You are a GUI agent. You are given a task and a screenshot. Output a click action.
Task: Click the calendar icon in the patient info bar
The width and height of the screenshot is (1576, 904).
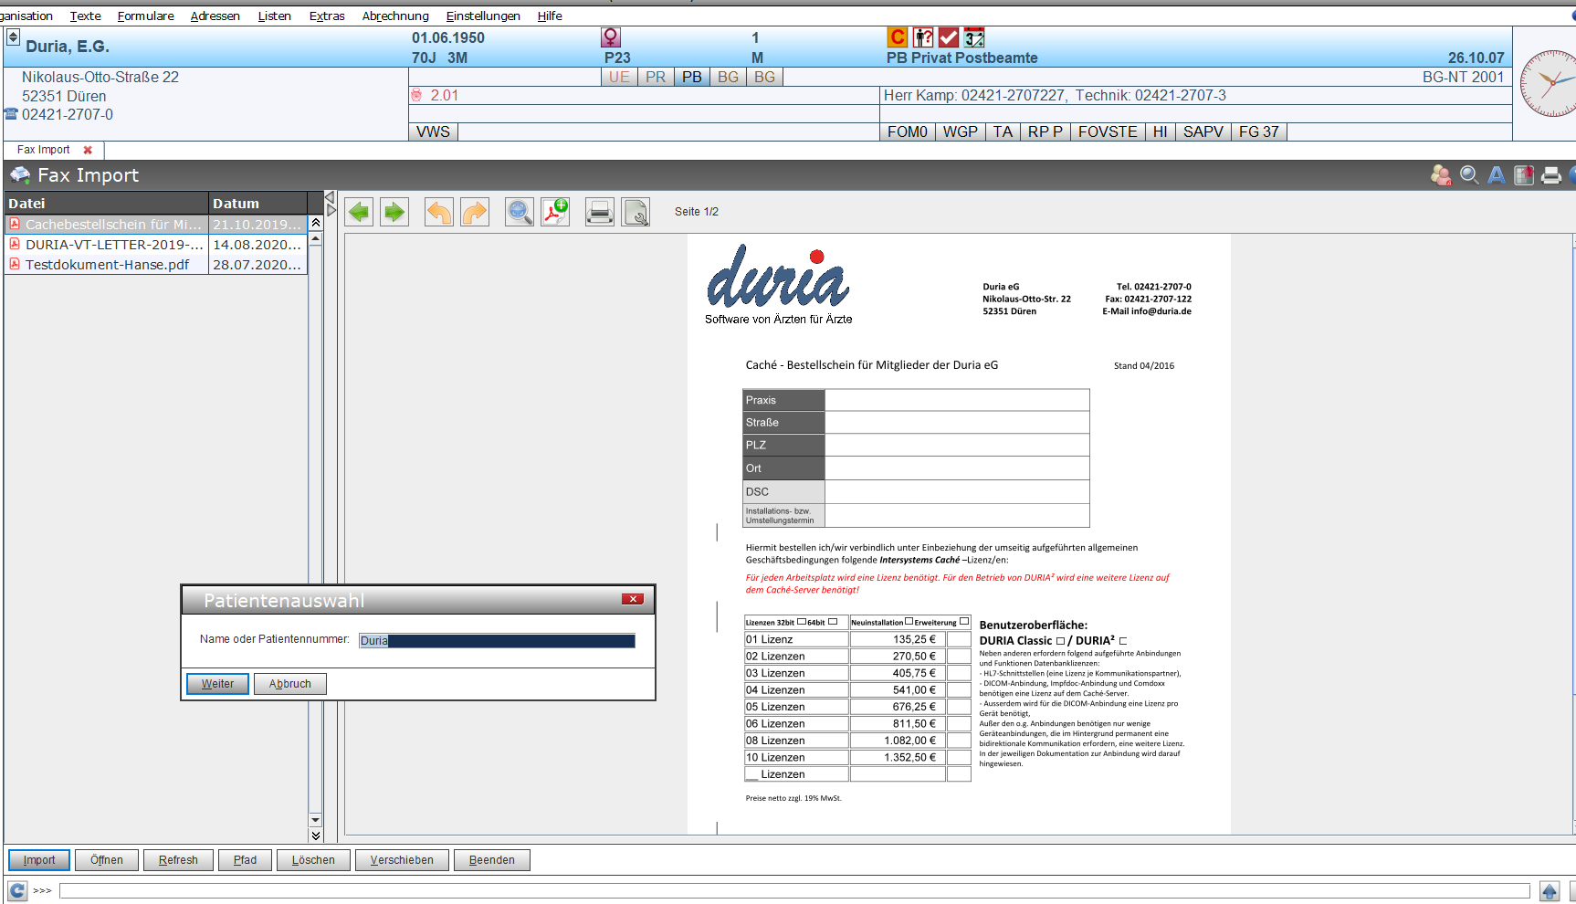tap(973, 37)
